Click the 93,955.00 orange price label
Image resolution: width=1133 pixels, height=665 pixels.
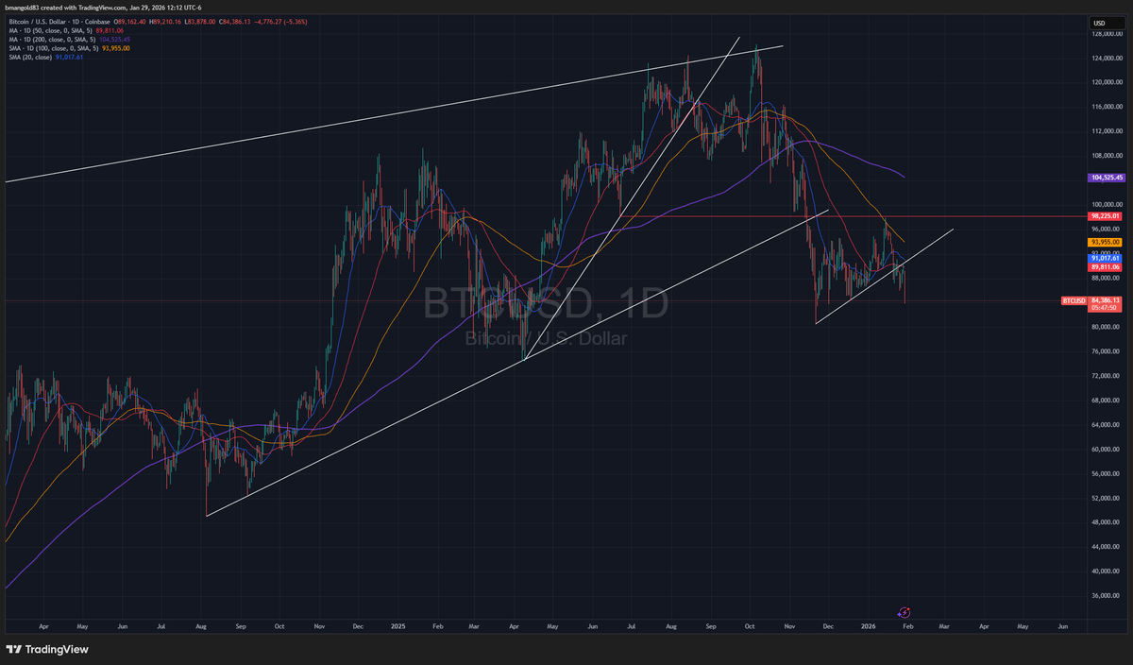(1104, 242)
